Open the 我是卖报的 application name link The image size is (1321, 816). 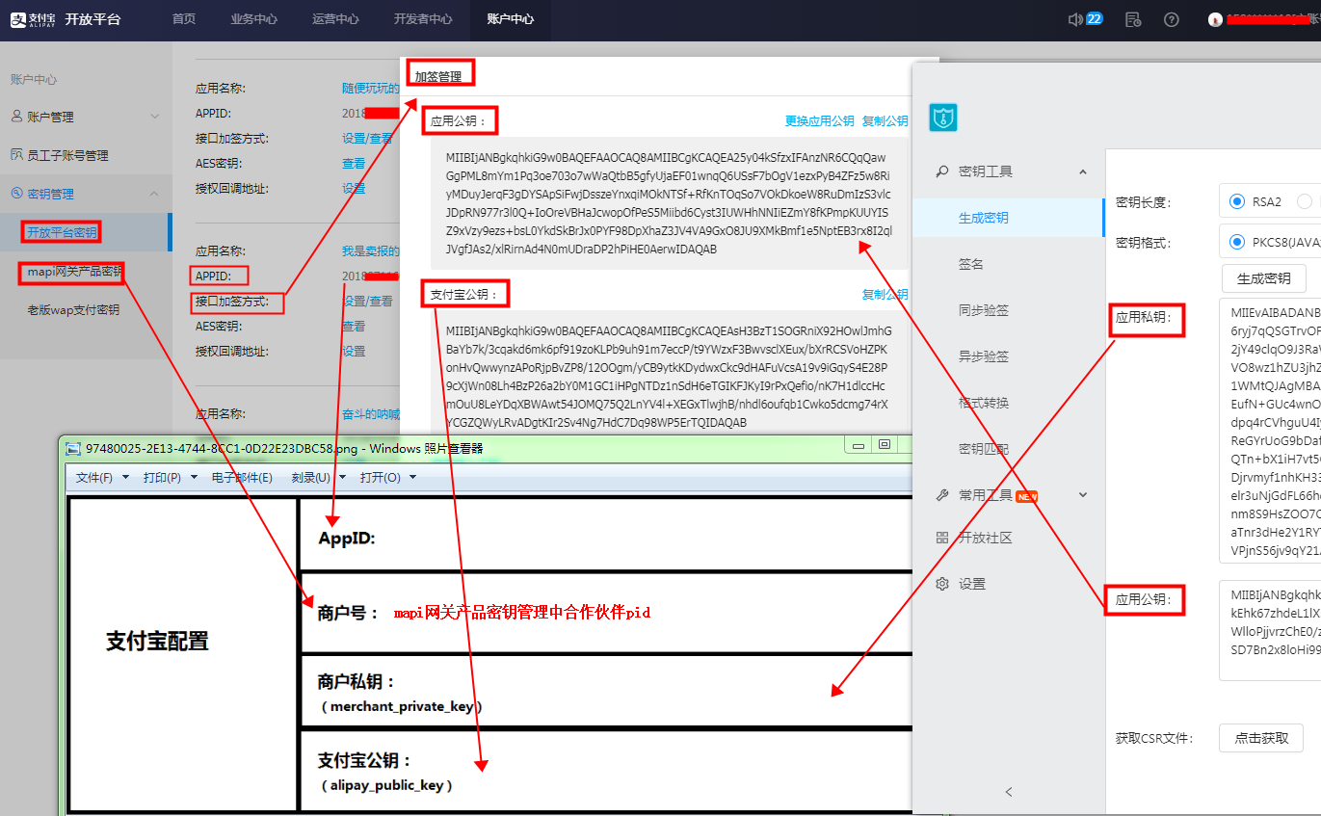[x=371, y=250]
